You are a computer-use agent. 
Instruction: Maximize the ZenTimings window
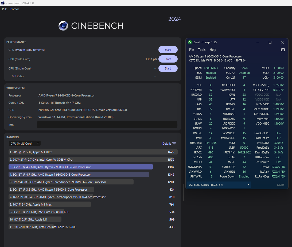pyautogui.click(x=270, y=42)
